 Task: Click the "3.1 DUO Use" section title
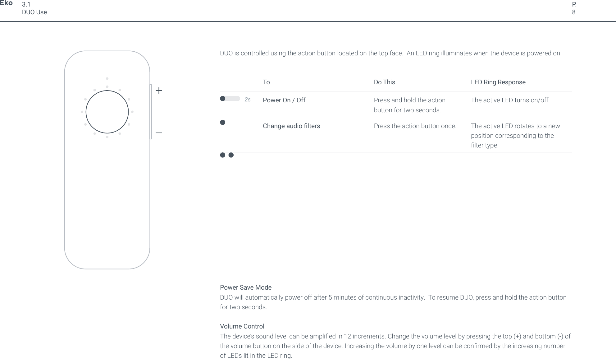tap(34, 8)
